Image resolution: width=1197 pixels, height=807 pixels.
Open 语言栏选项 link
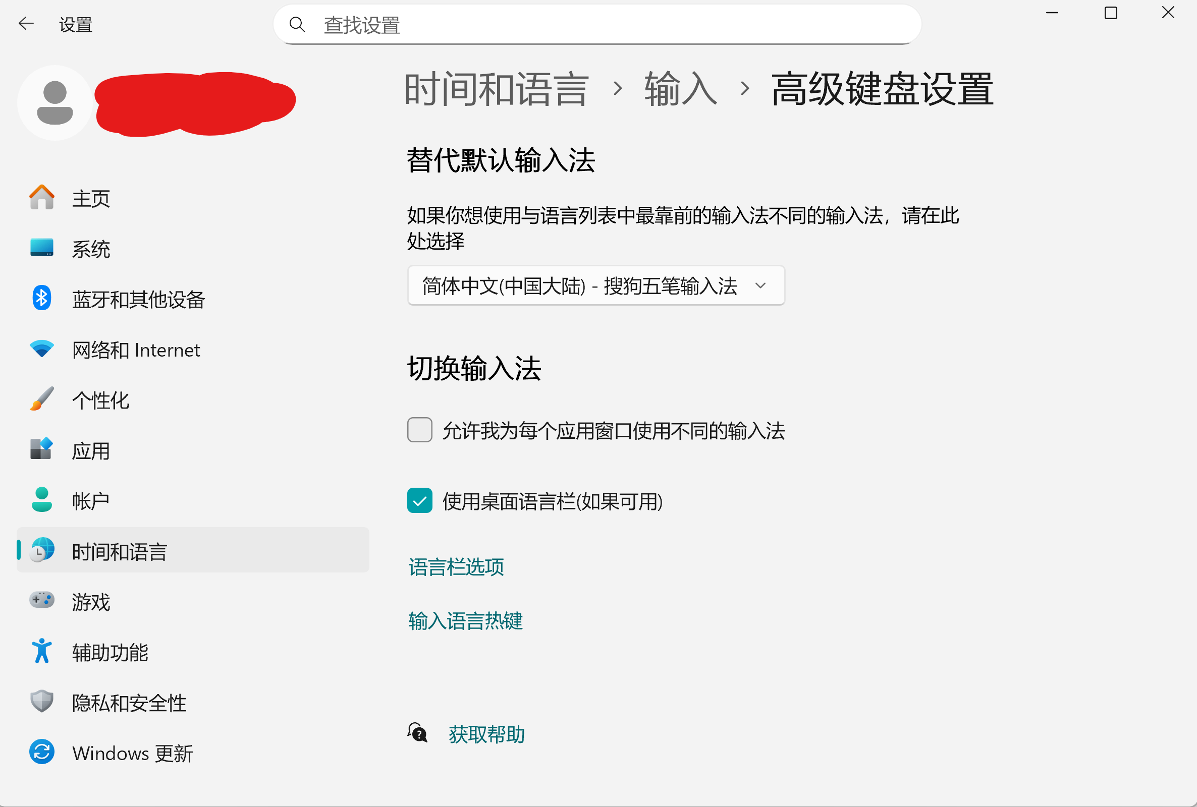click(x=456, y=567)
